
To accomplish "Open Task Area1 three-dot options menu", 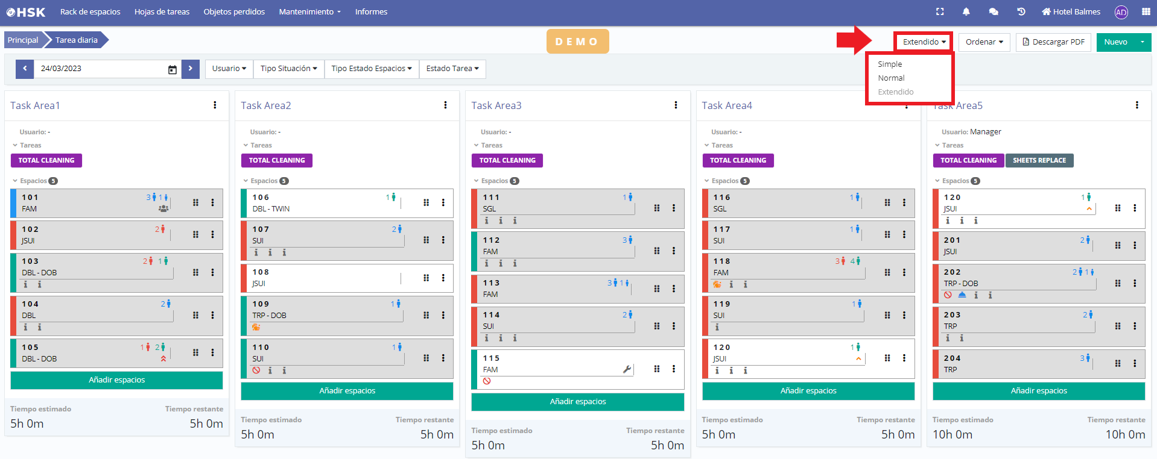I will [215, 105].
